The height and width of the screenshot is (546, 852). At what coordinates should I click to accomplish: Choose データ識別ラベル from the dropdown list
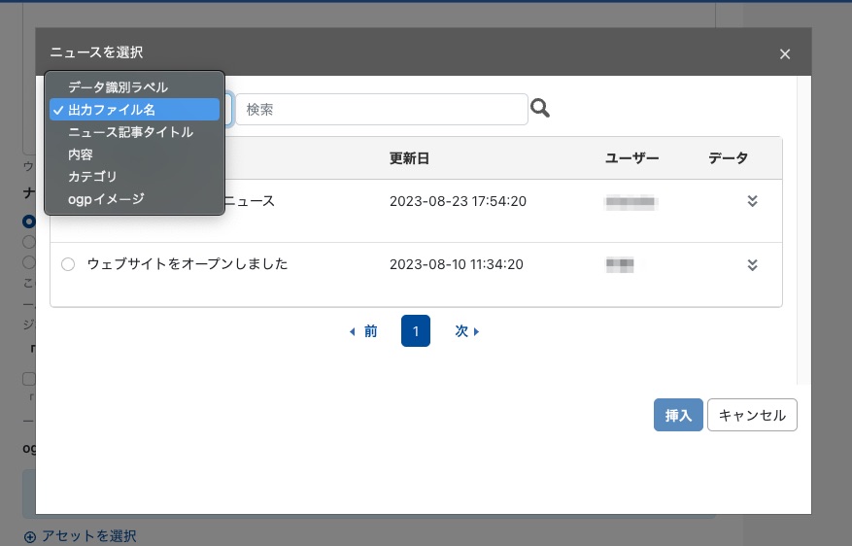[x=118, y=87]
